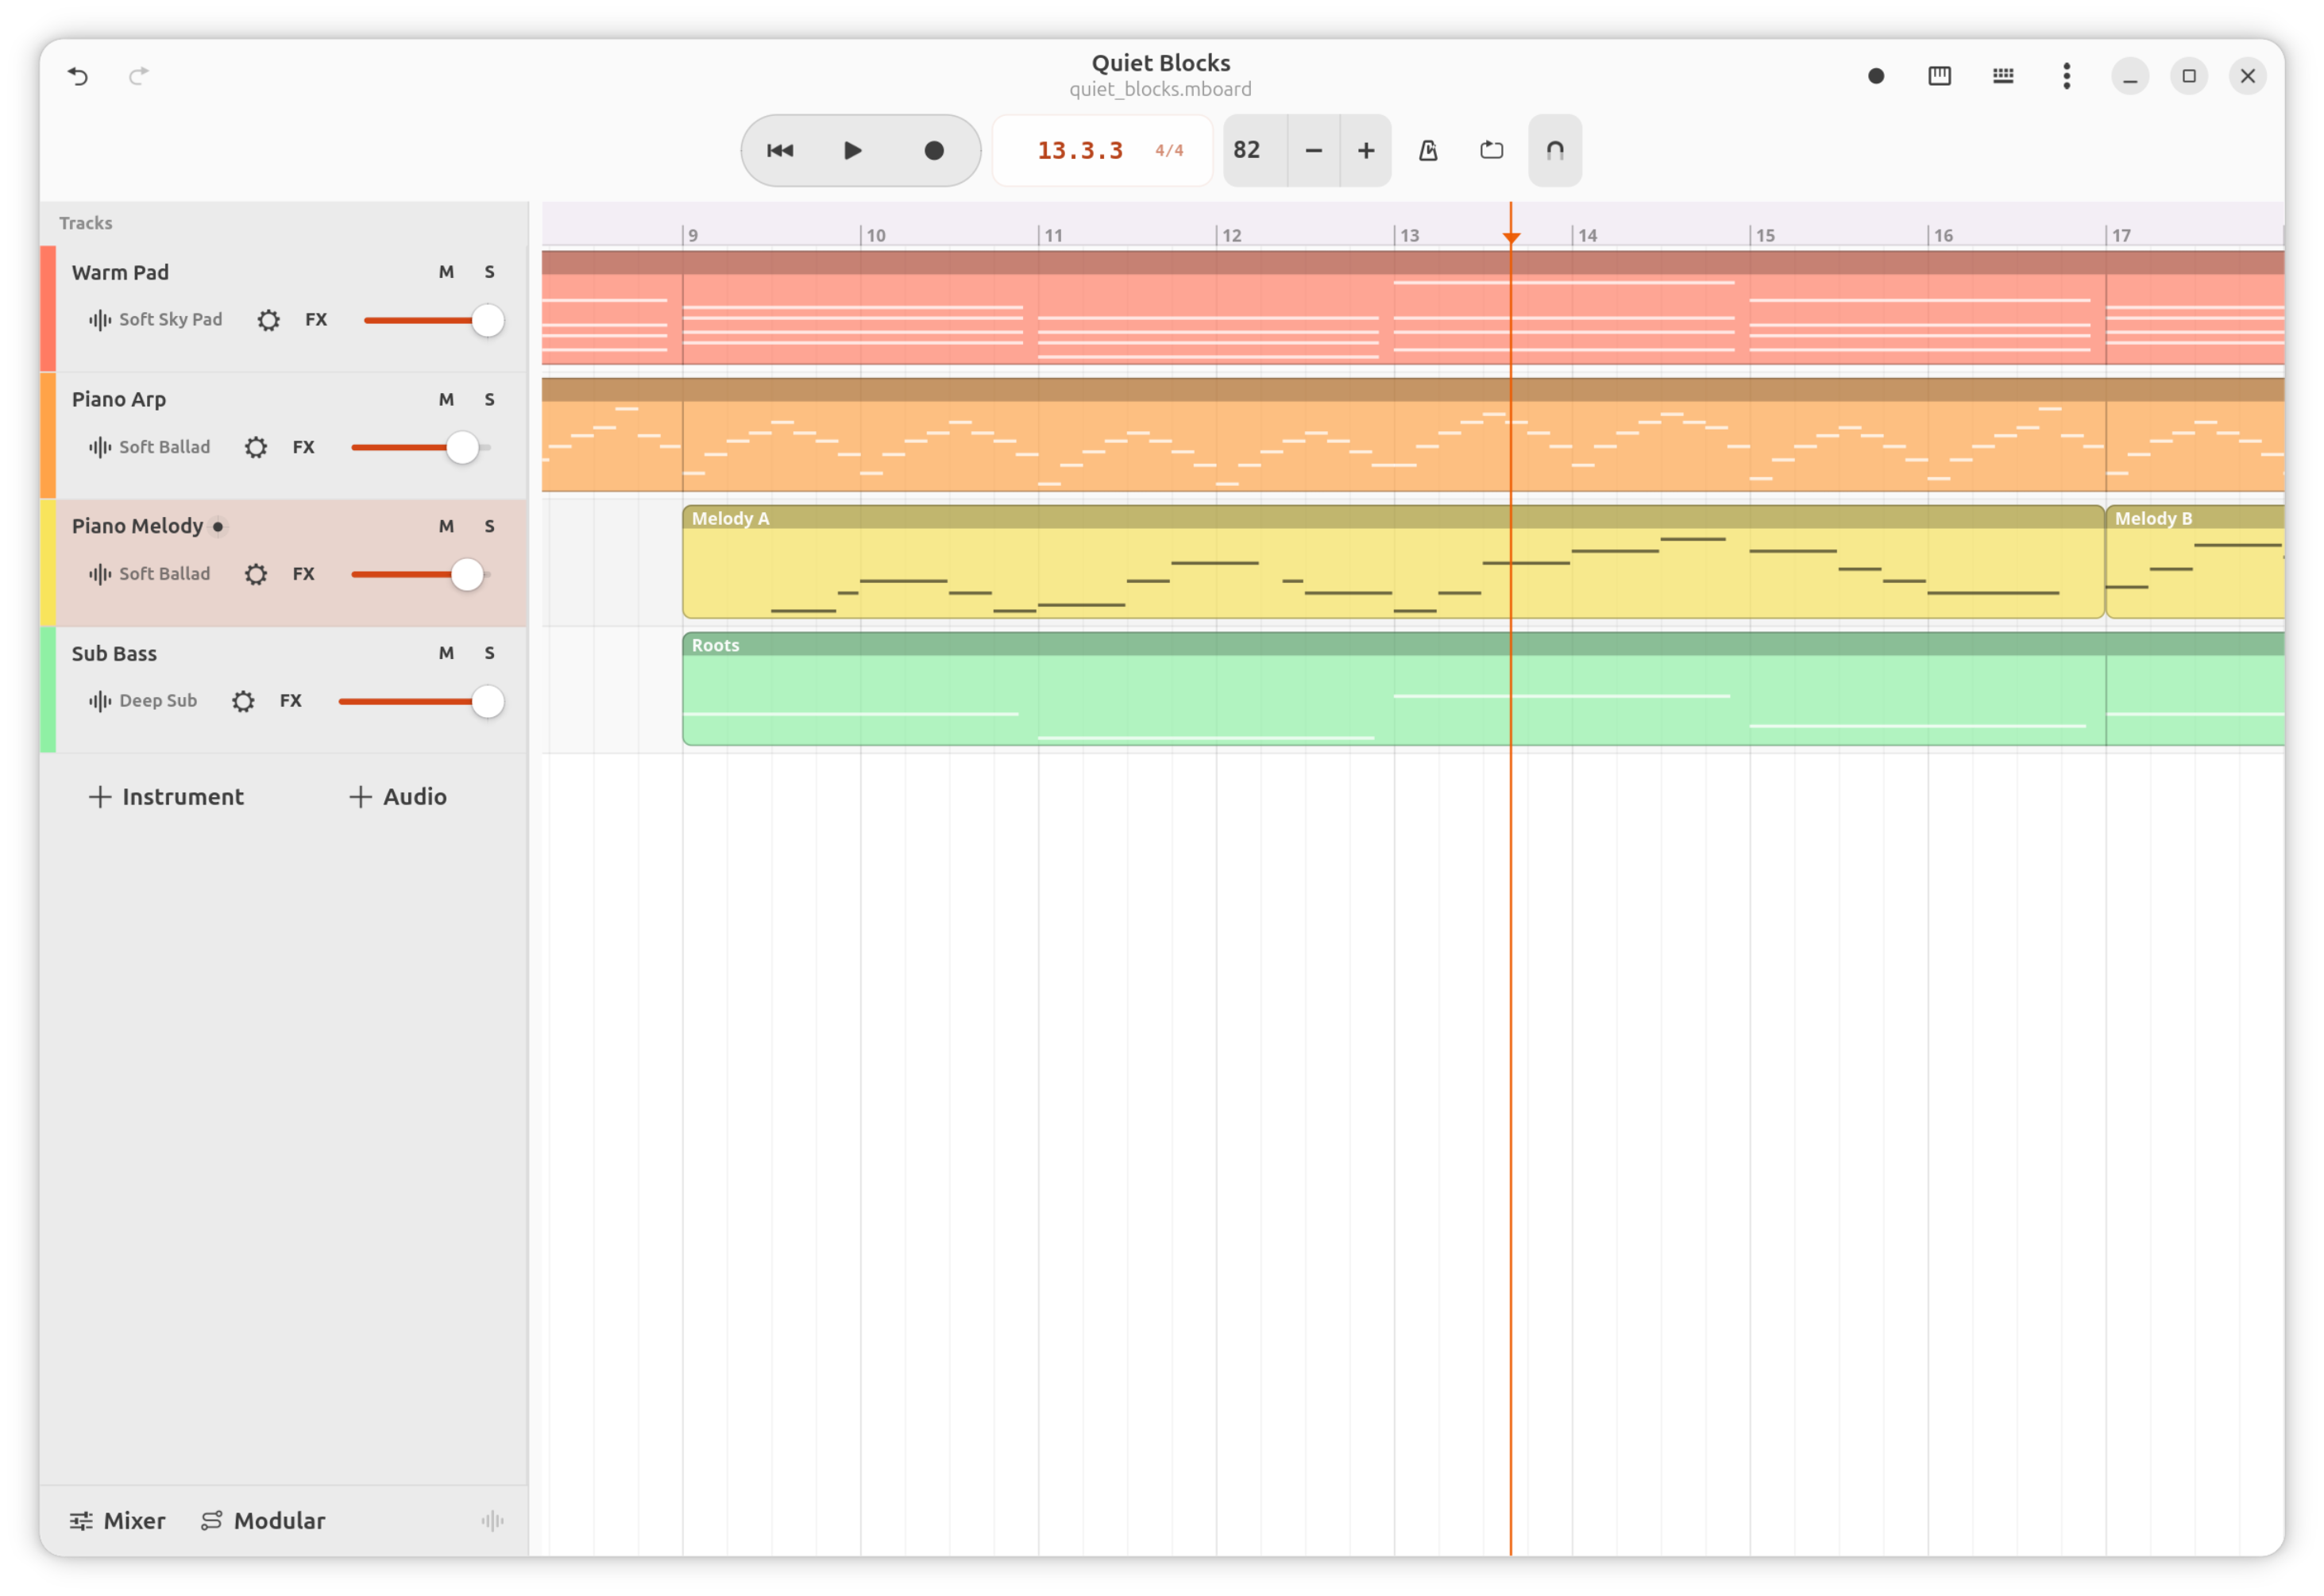This screenshot has width=2324, height=1596.
Task: Mute the Piano Melody track
Action: [446, 526]
